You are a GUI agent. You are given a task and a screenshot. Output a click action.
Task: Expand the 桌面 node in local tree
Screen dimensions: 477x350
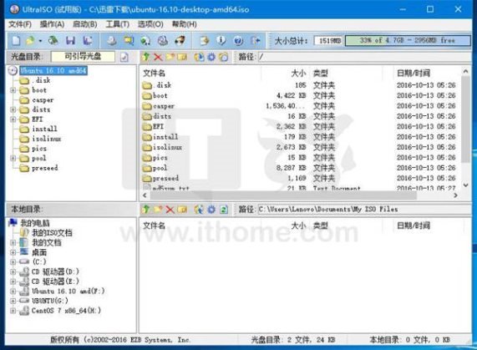point(13,252)
